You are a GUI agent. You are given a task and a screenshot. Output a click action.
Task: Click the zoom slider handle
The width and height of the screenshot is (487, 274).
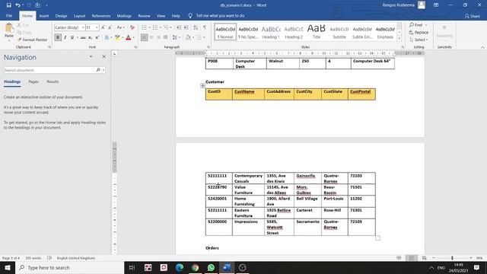[x=452, y=258]
